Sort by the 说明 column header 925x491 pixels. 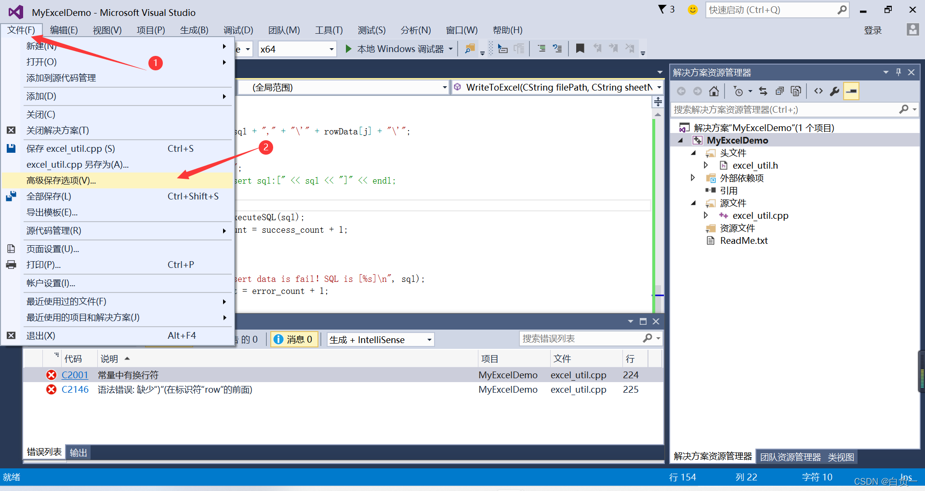pos(288,358)
